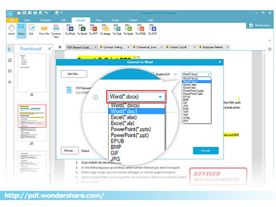This screenshot has width=276, height=207.
Task: Go to home tab icon in document bar
Action: coord(60,47)
